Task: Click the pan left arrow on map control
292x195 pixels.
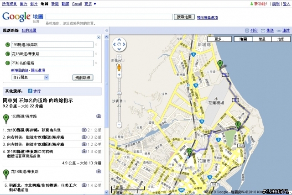Action: 115,44
